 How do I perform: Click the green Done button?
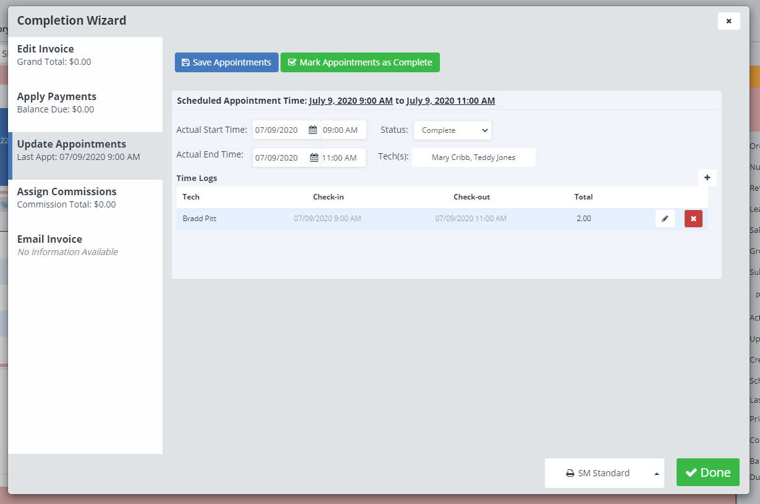[x=707, y=472]
